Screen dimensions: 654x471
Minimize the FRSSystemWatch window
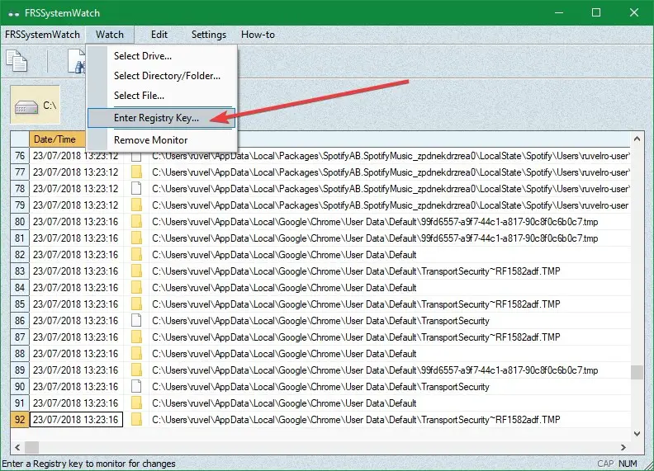[x=559, y=12]
